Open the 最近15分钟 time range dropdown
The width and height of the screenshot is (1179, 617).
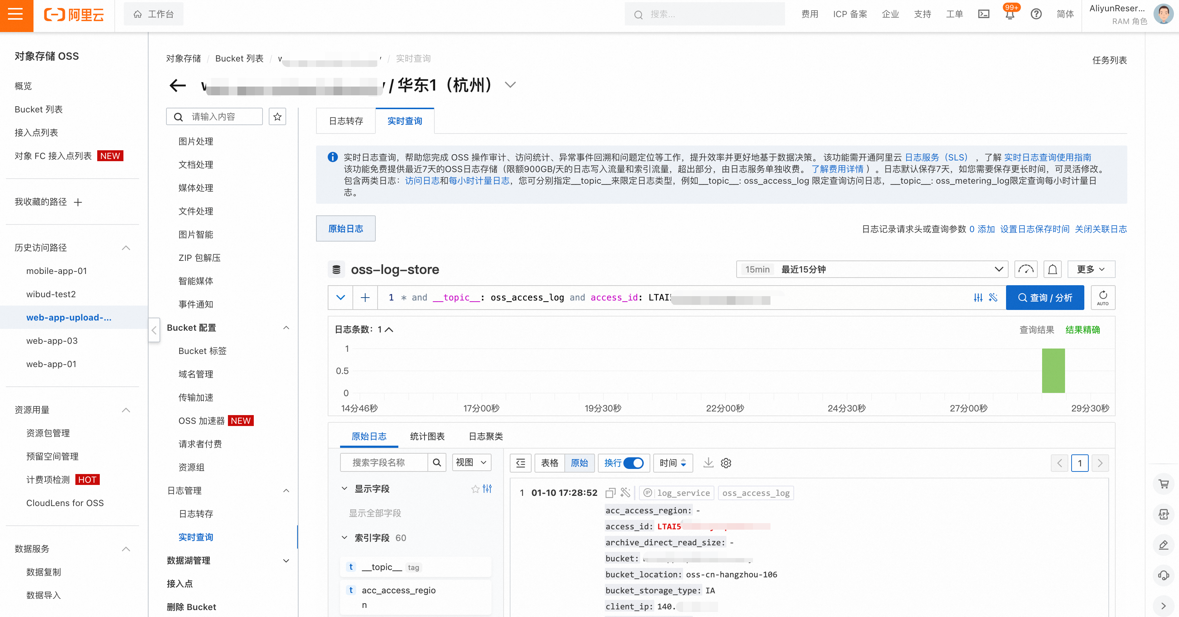coord(872,270)
